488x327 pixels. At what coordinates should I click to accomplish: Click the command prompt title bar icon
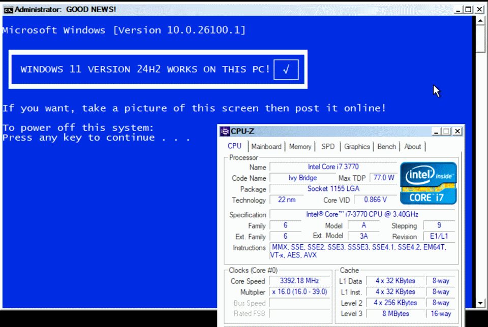point(8,10)
